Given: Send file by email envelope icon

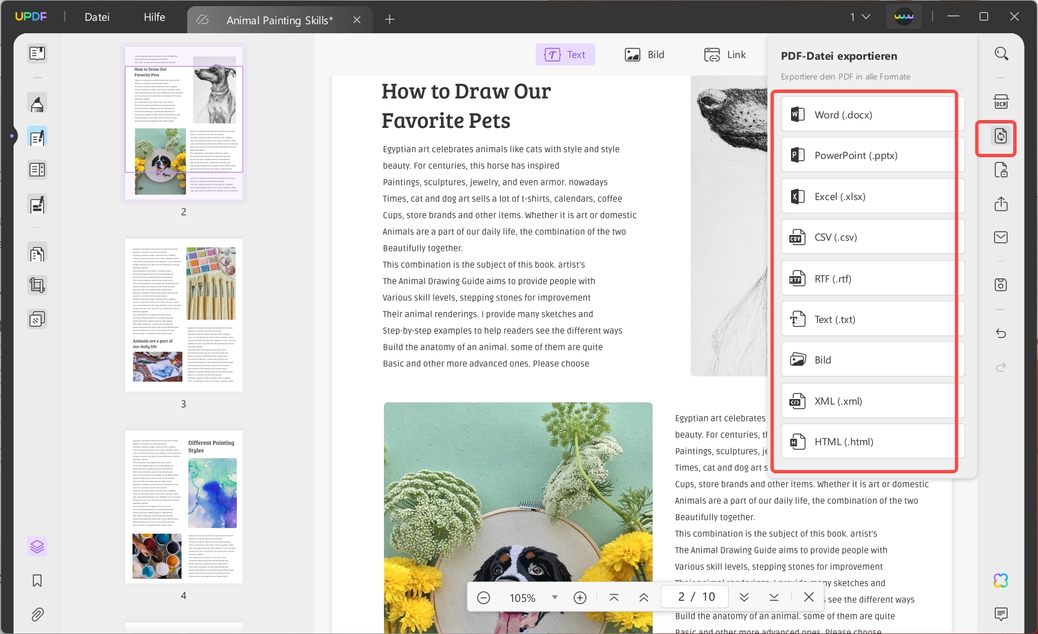Looking at the screenshot, I should click(1001, 237).
